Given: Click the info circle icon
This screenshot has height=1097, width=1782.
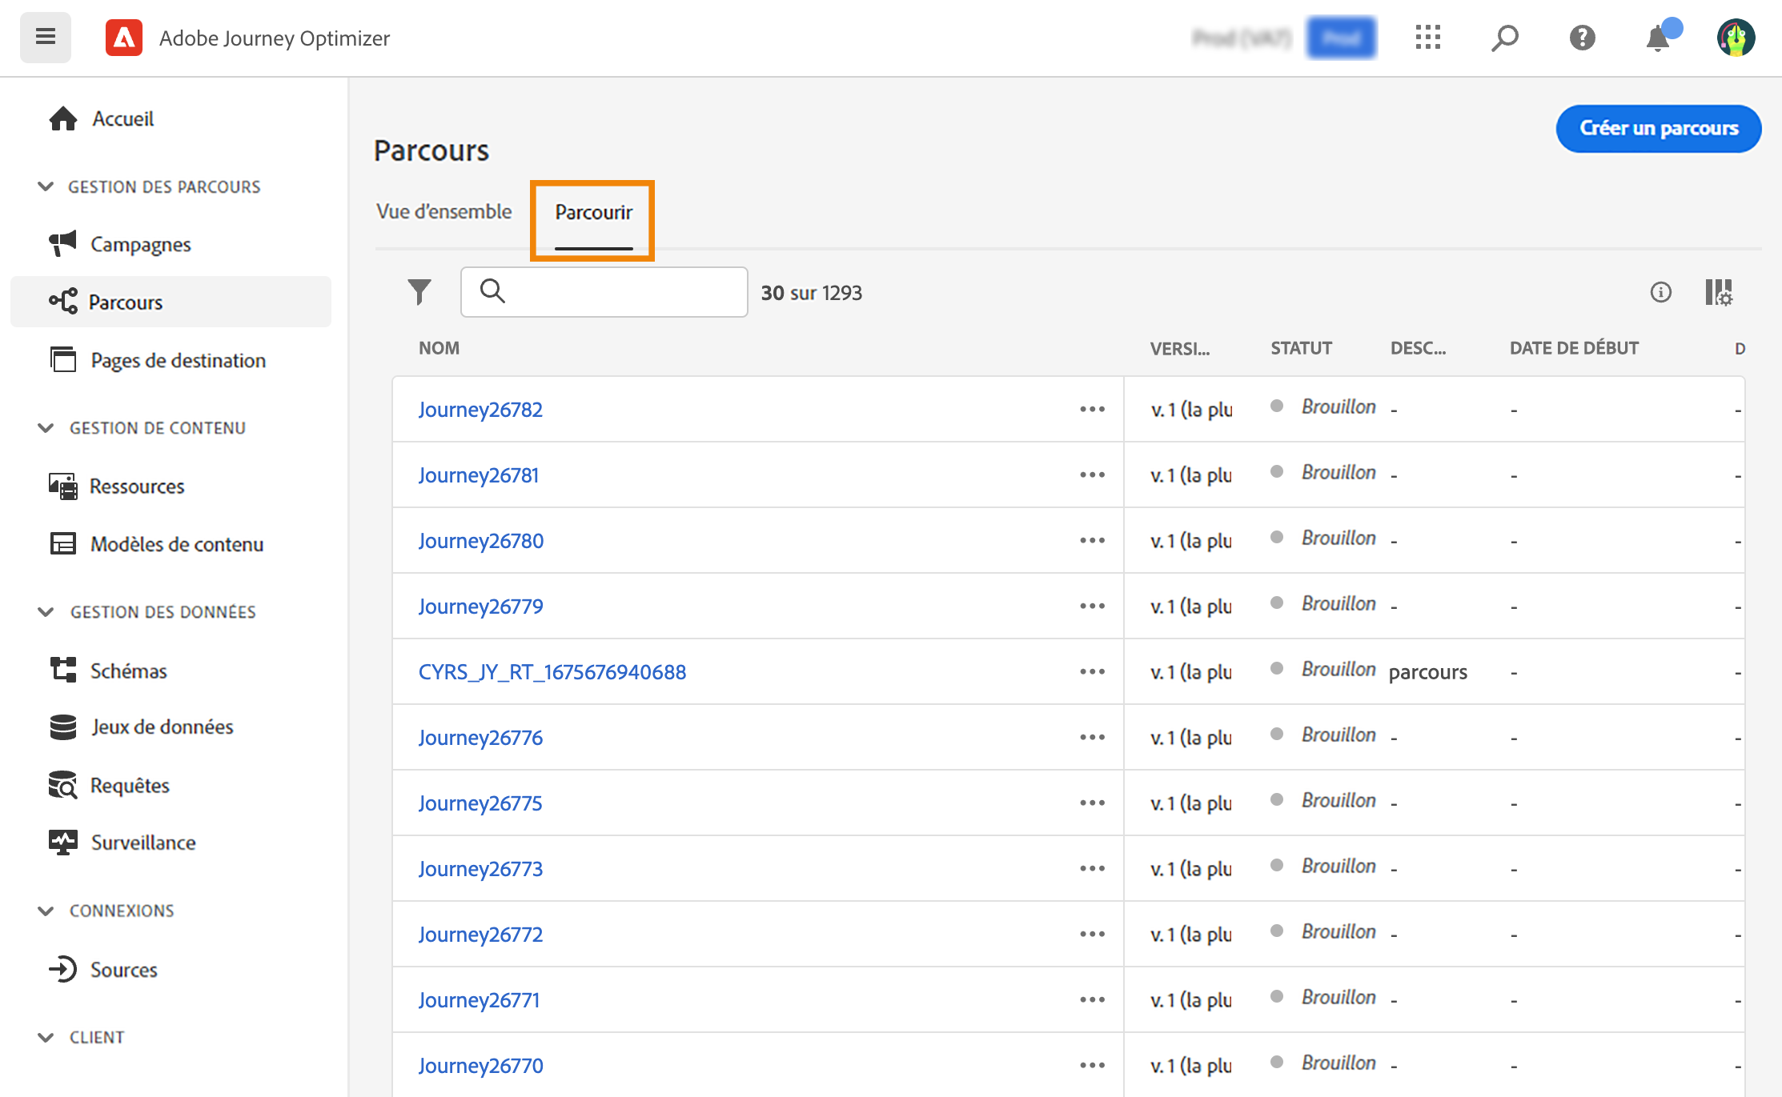Looking at the screenshot, I should [x=1660, y=292].
